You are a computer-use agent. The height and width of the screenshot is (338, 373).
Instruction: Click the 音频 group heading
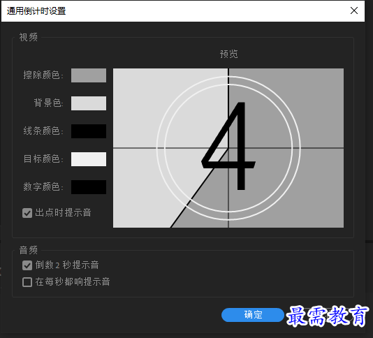(x=29, y=250)
